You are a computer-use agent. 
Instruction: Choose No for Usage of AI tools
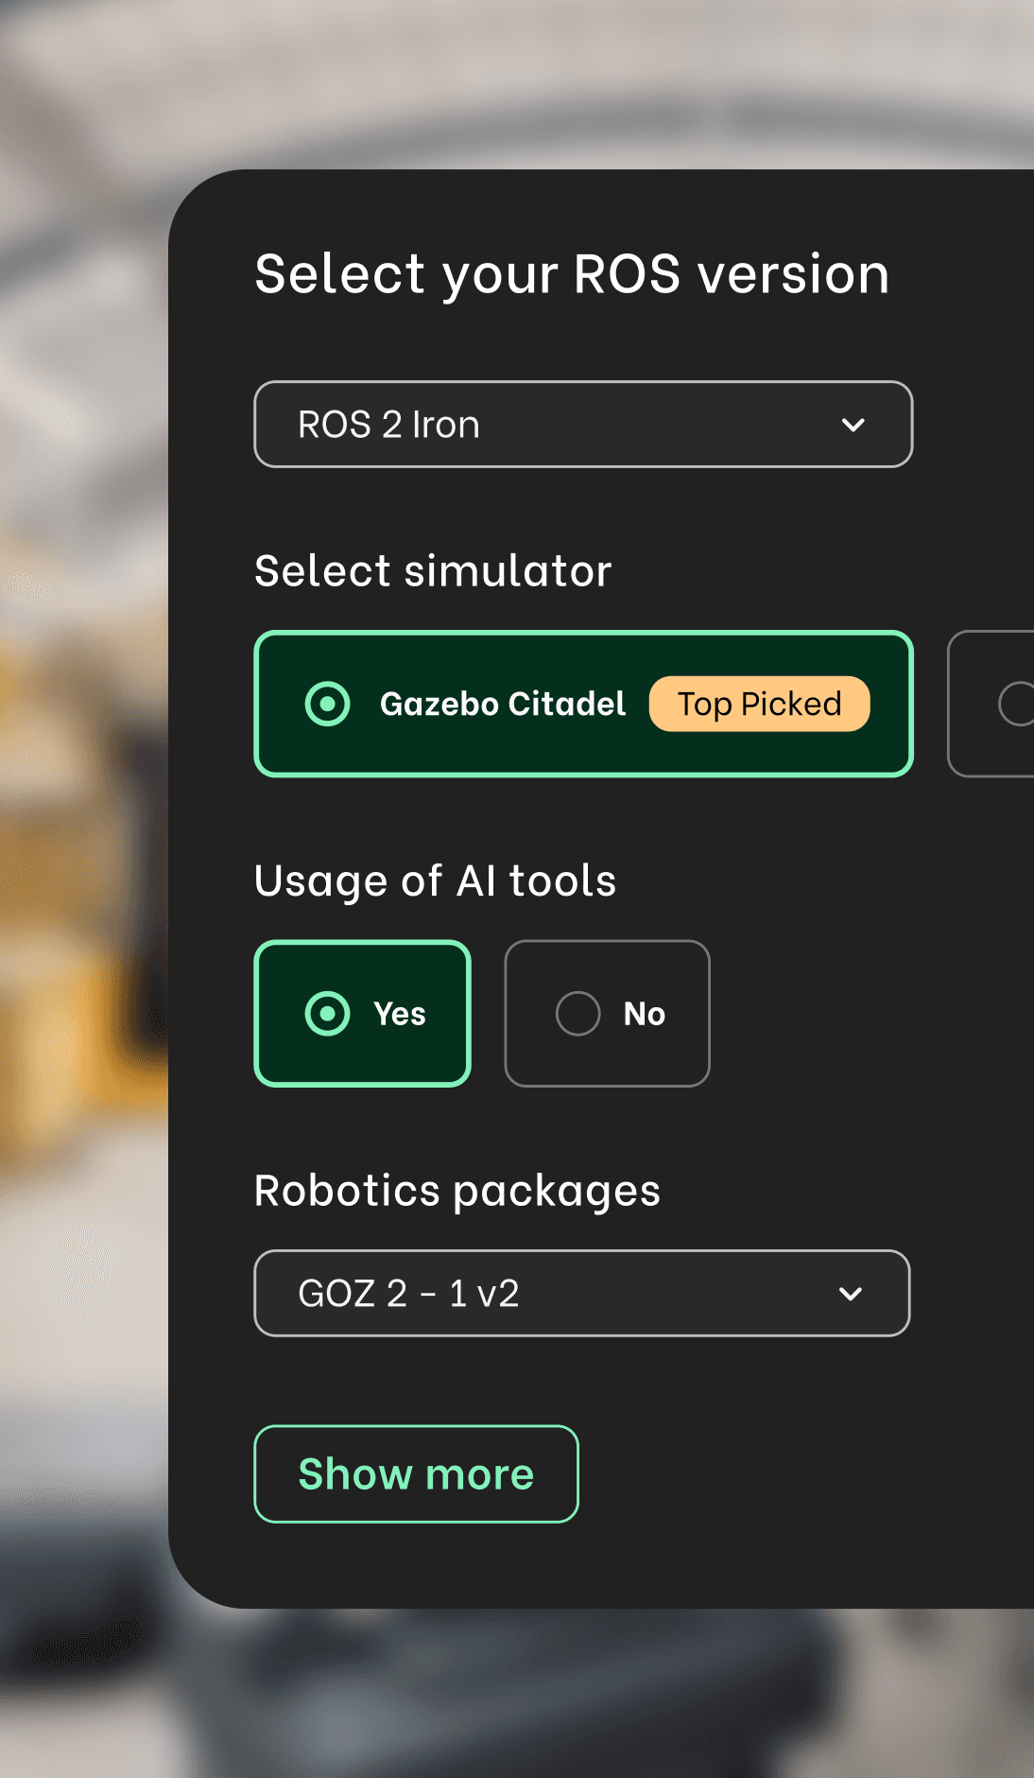[x=607, y=1013]
